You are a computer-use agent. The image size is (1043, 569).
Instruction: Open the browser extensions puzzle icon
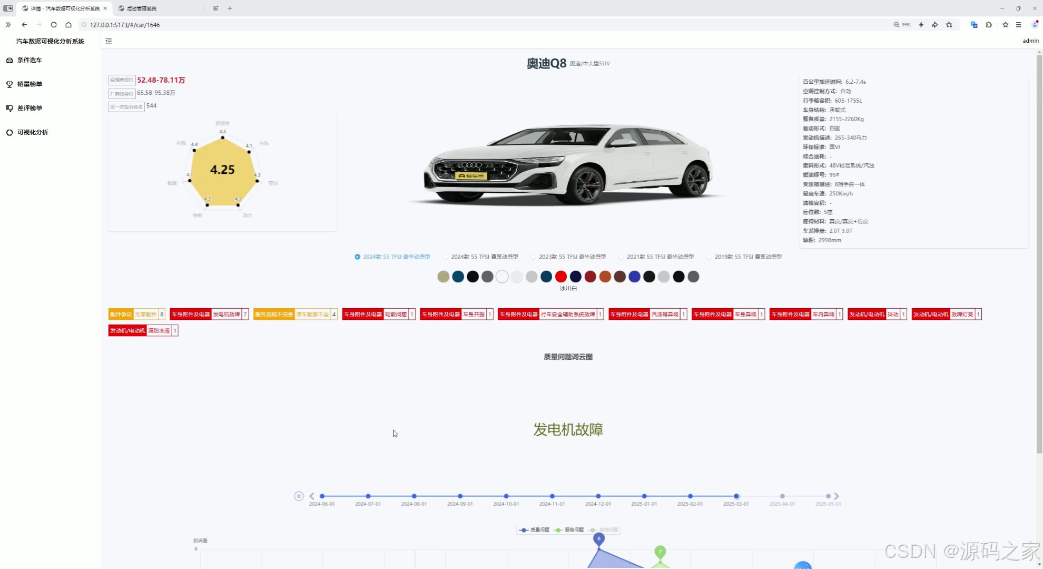tap(989, 25)
